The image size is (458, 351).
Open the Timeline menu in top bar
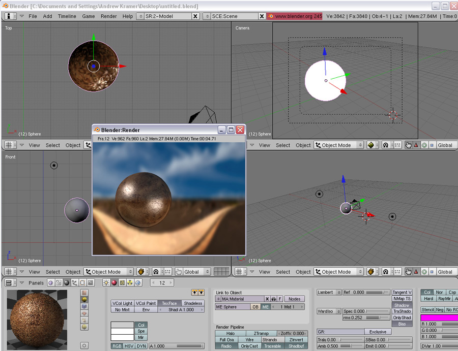coord(67,16)
